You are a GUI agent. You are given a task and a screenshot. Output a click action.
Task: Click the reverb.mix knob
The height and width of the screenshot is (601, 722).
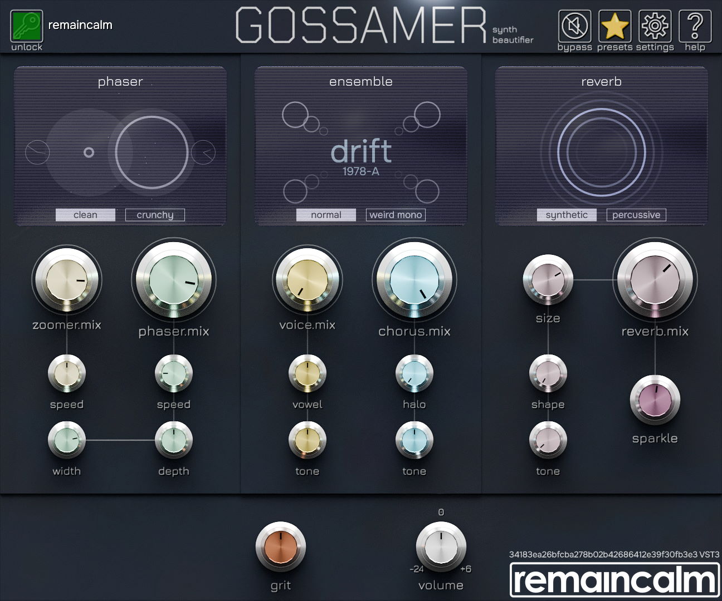coord(655,280)
